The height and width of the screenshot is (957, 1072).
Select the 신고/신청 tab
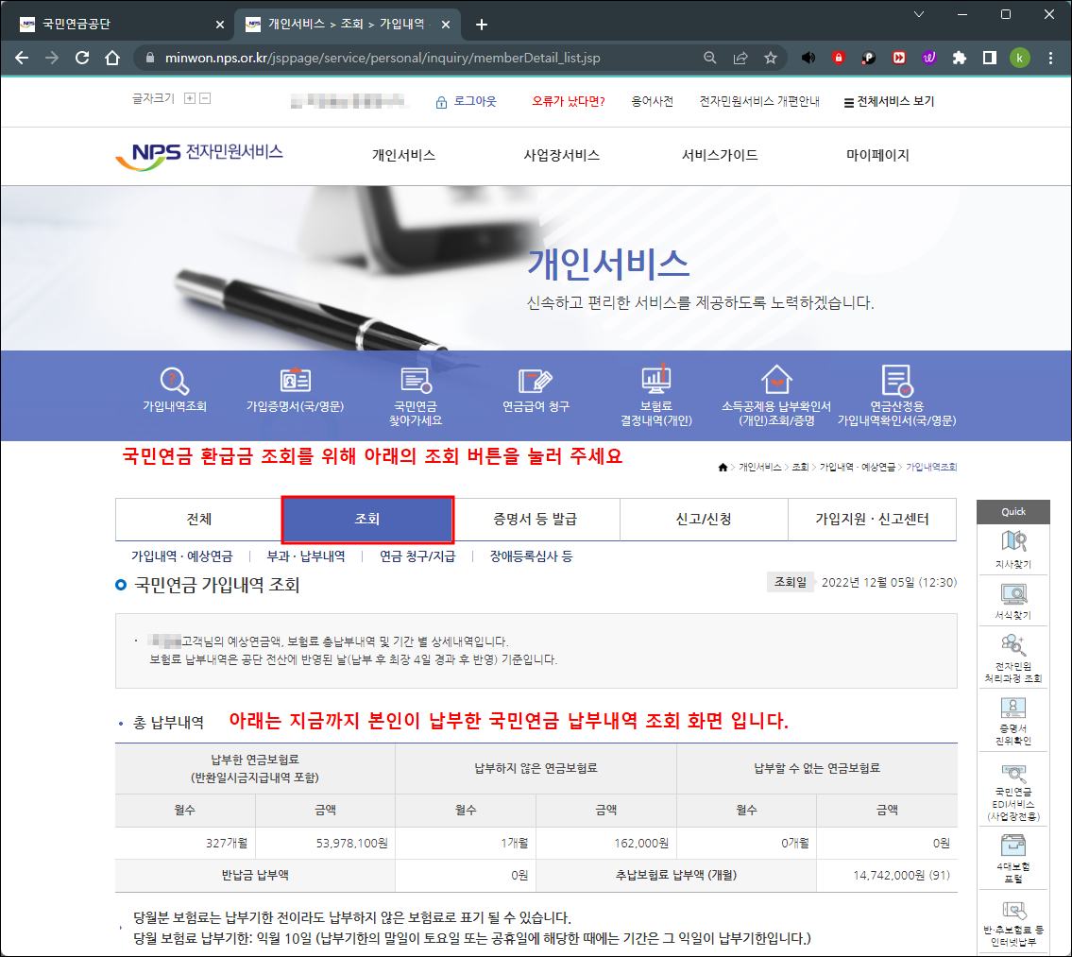[x=704, y=519]
